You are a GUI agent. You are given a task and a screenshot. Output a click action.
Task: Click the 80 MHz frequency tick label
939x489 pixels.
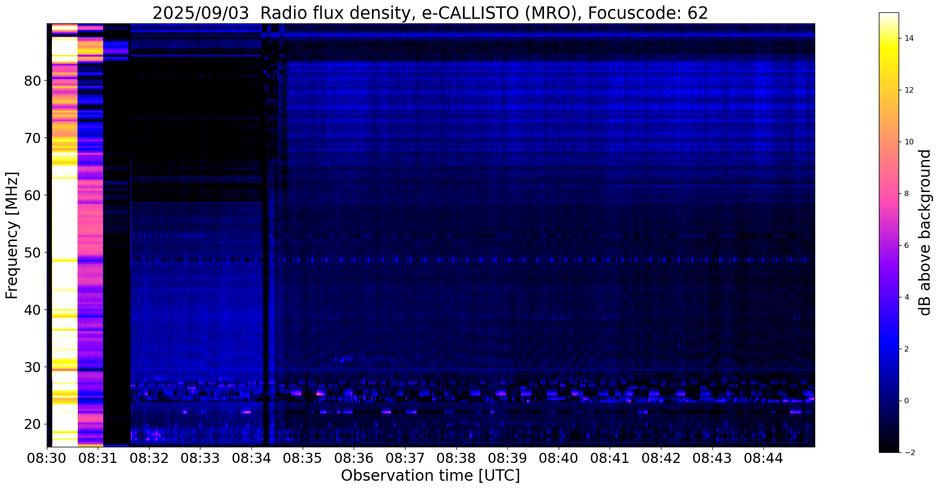(32, 81)
